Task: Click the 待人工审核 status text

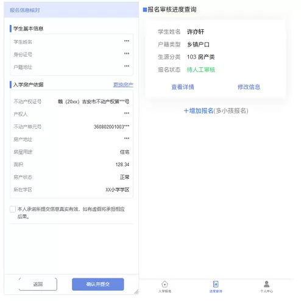Action: coord(201,70)
